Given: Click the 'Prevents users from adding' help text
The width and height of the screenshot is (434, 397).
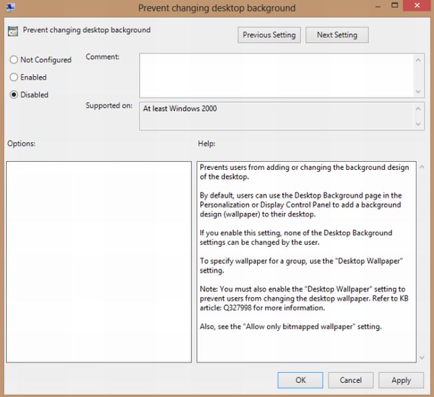Looking at the screenshot, I should pos(304,172).
